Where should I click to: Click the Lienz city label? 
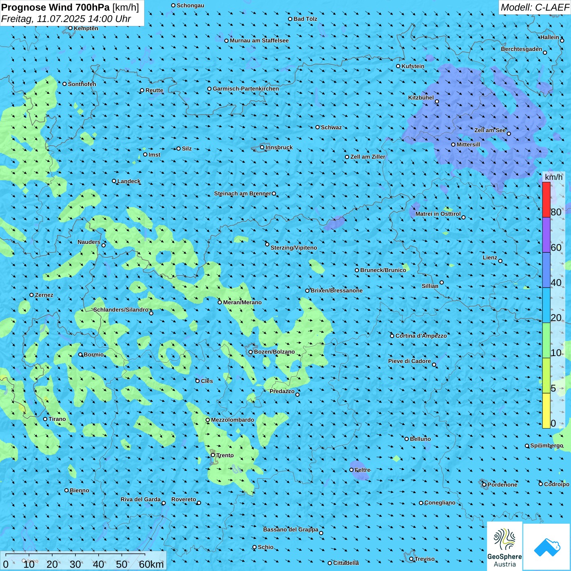click(x=490, y=257)
